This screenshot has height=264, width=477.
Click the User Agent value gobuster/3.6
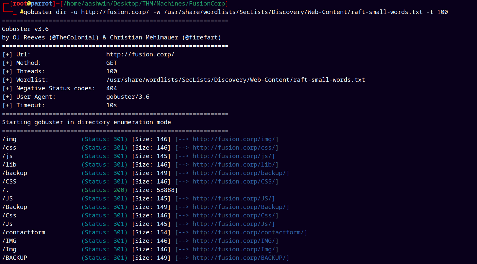tap(128, 97)
